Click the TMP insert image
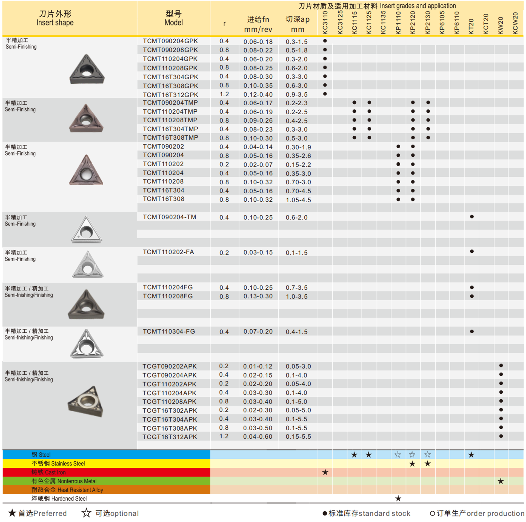 coord(86,119)
